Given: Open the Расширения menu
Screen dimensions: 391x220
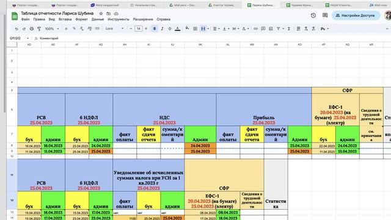Looking at the screenshot, I should [x=143, y=19].
